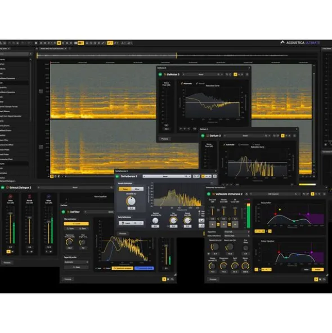The image size is (332, 333).
Task: Open Early reflections dropdown in Verberate Immersive
Action: tap(237, 236)
